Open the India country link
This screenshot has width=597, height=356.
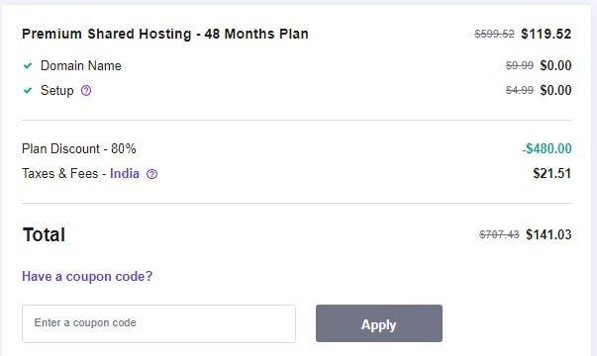tap(125, 173)
